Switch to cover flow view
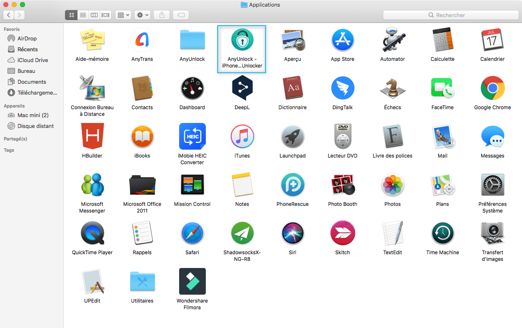 pyautogui.click(x=105, y=15)
